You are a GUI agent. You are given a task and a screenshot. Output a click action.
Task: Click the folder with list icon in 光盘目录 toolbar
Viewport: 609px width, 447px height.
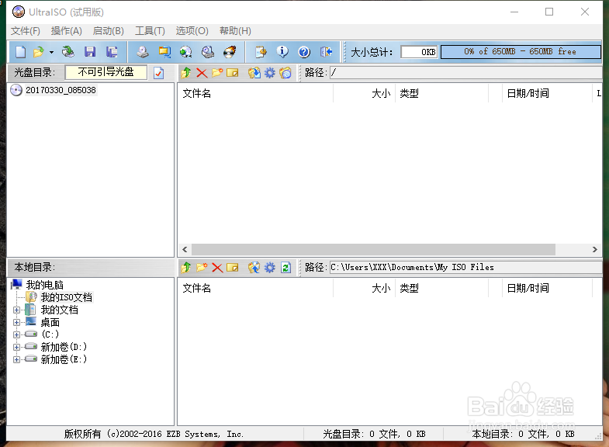pyautogui.click(x=285, y=73)
